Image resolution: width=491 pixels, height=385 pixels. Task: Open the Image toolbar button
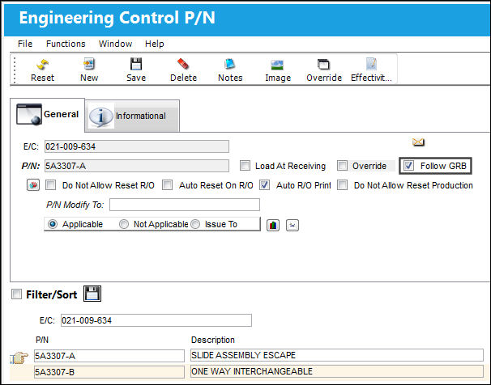277,70
